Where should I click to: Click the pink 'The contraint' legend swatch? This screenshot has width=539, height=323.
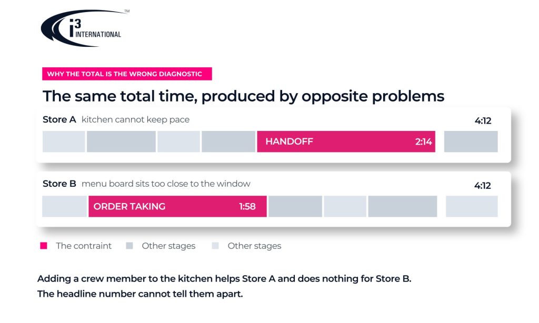point(44,246)
